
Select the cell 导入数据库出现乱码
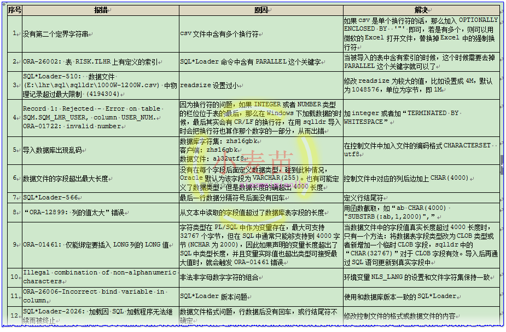(x=101, y=150)
